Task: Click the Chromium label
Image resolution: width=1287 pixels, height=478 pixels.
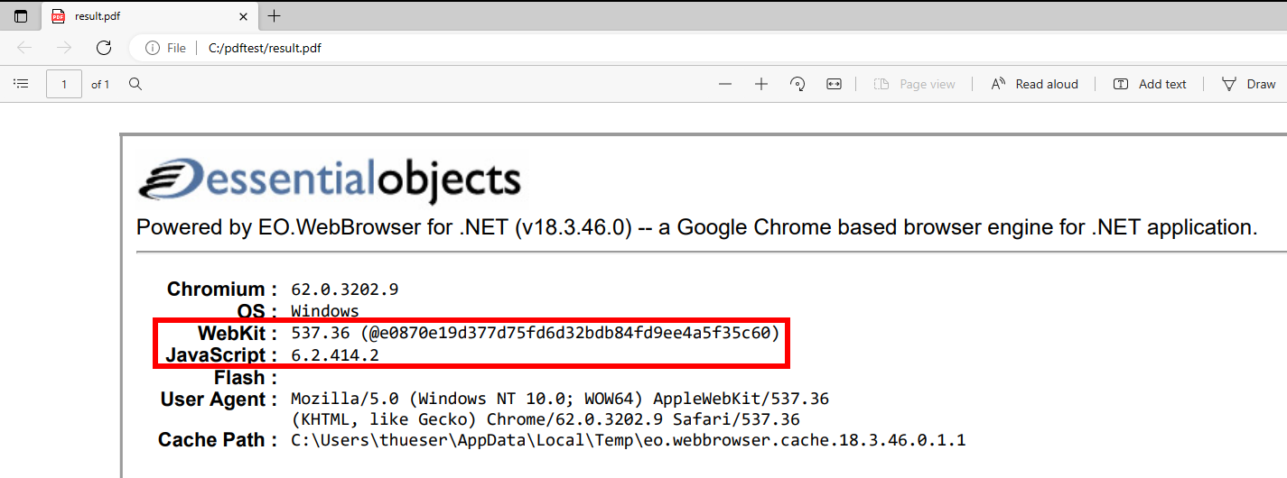Action: [221, 290]
